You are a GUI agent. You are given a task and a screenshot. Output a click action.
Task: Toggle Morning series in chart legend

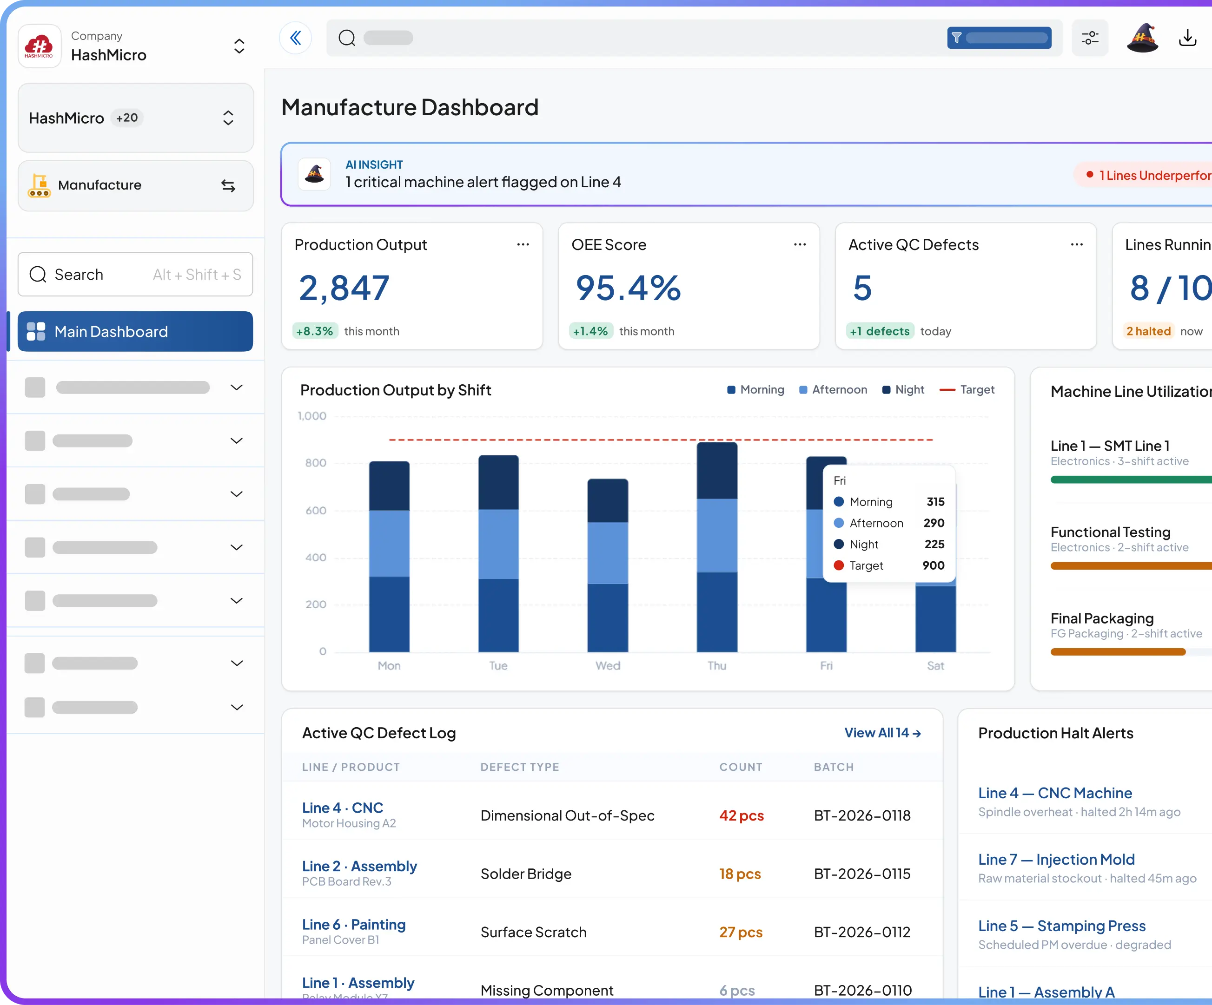click(755, 389)
